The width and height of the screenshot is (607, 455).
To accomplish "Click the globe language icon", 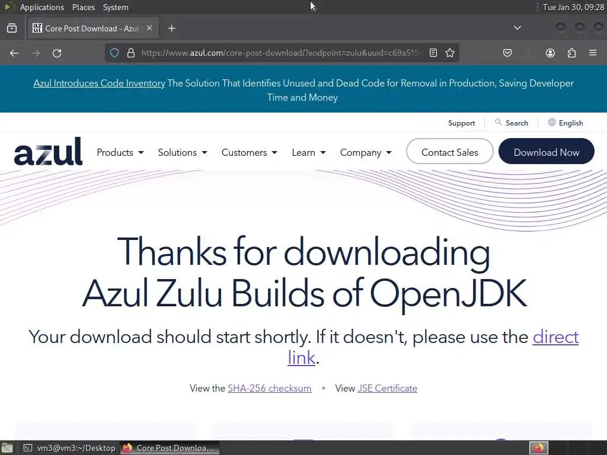I will [x=552, y=122].
